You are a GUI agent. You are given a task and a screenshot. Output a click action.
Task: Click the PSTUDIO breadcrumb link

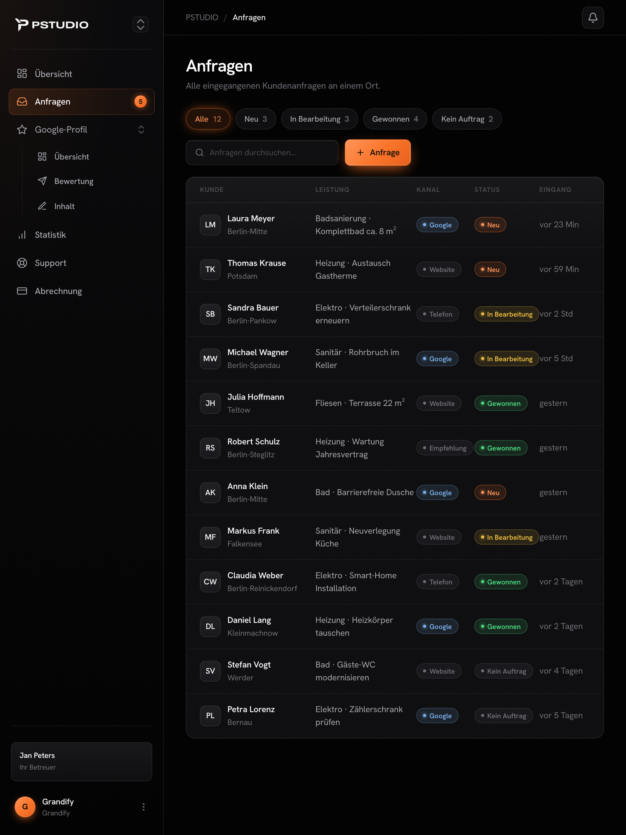click(202, 17)
